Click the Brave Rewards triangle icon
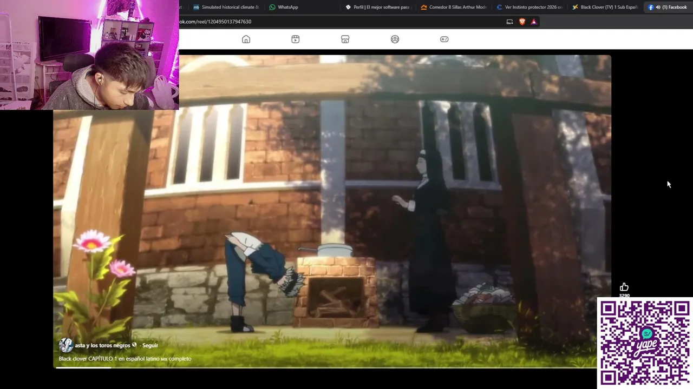Screen dimensions: 693x389 (534, 22)
